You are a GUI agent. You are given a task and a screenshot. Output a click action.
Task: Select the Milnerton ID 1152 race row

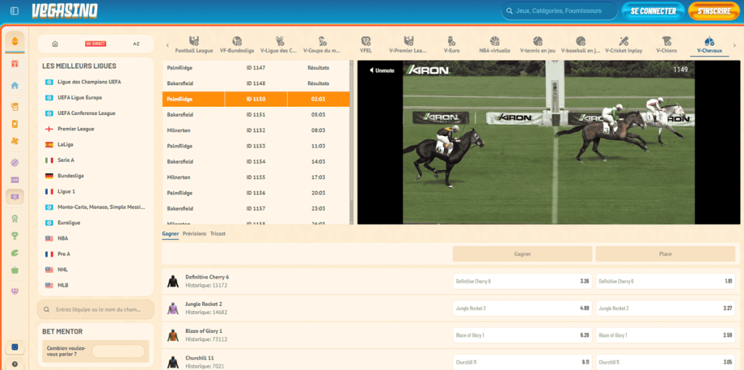point(256,130)
